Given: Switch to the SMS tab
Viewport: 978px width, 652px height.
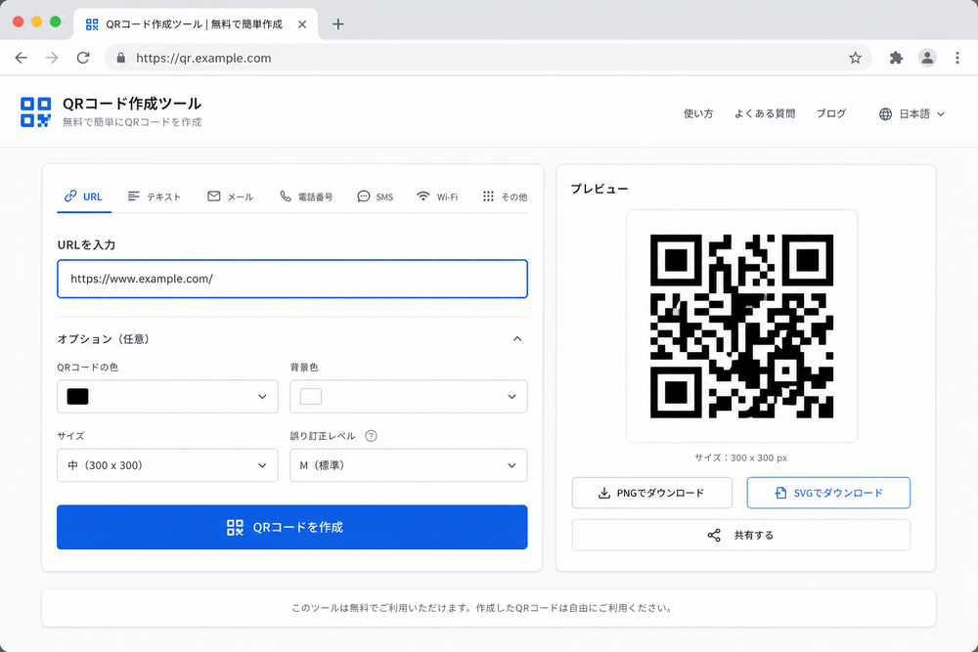Looking at the screenshot, I should [x=376, y=197].
